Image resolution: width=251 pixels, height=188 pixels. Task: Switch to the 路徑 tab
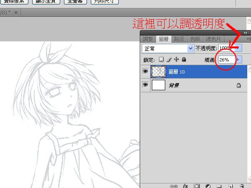click(179, 39)
